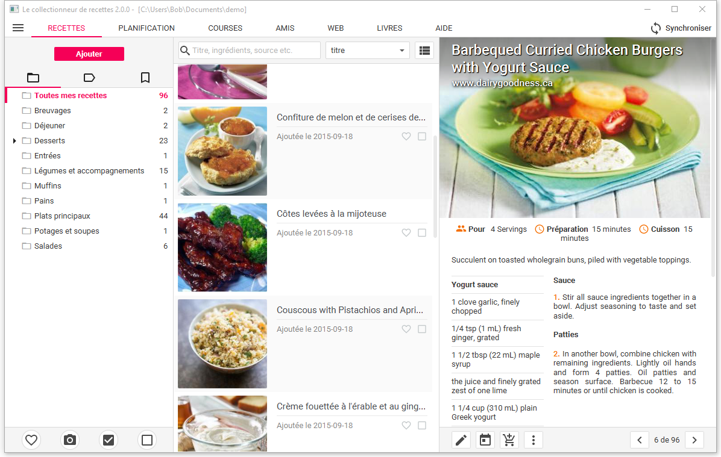The image size is (721, 457).
Task: Favorite Côtes levées à la mijoteuse
Action: coord(406,233)
